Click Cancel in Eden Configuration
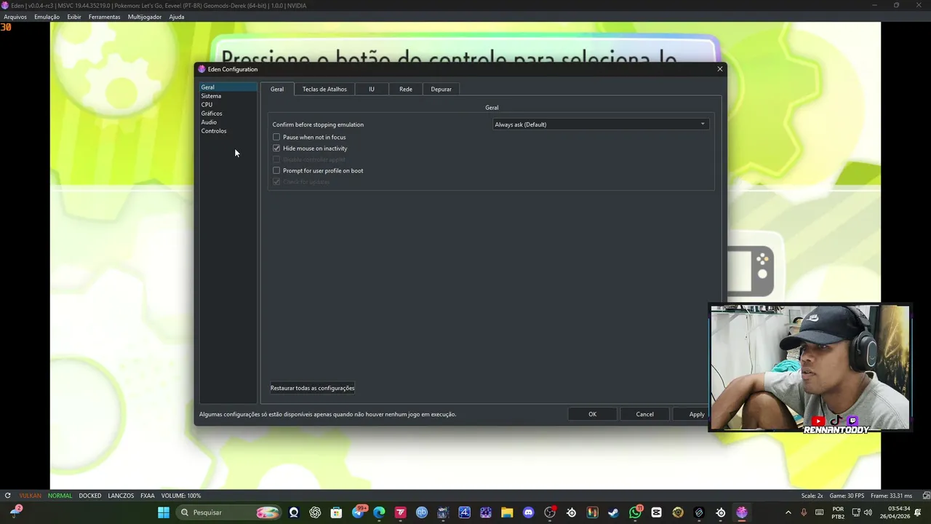This screenshot has height=524, width=931. [645, 414]
